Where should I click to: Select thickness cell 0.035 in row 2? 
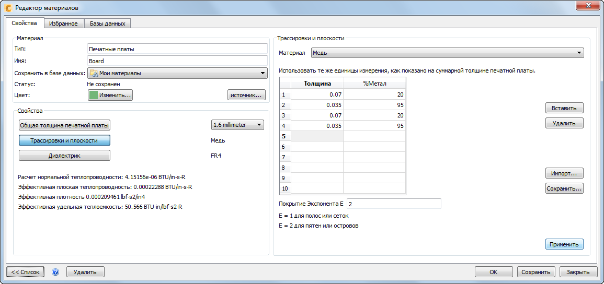point(317,105)
